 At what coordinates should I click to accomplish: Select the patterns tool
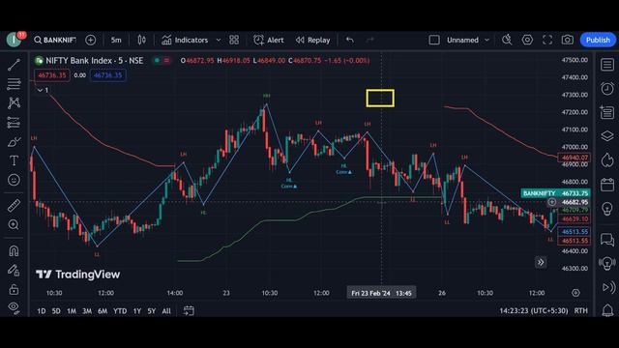pyautogui.click(x=14, y=103)
